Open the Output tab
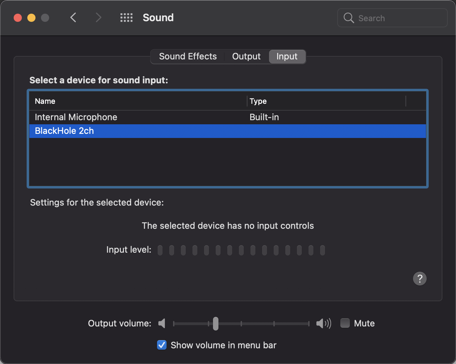The height and width of the screenshot is (364, 456). coord(246,56)
